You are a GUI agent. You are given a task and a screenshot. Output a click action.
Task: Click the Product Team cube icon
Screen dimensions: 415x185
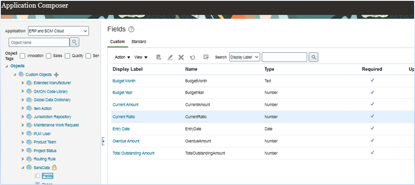pos(29,142)
